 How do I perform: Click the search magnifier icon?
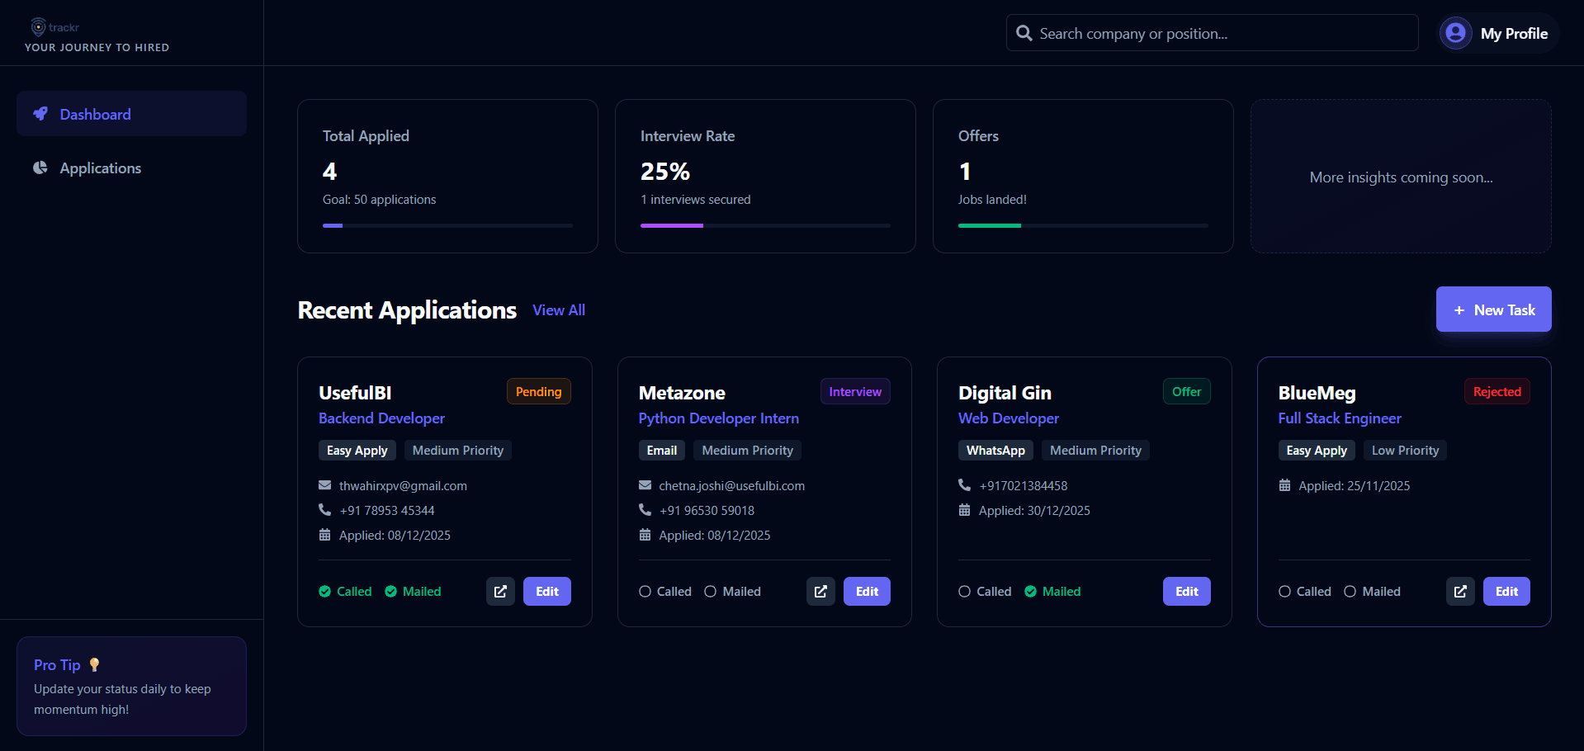pos(1024,33)
